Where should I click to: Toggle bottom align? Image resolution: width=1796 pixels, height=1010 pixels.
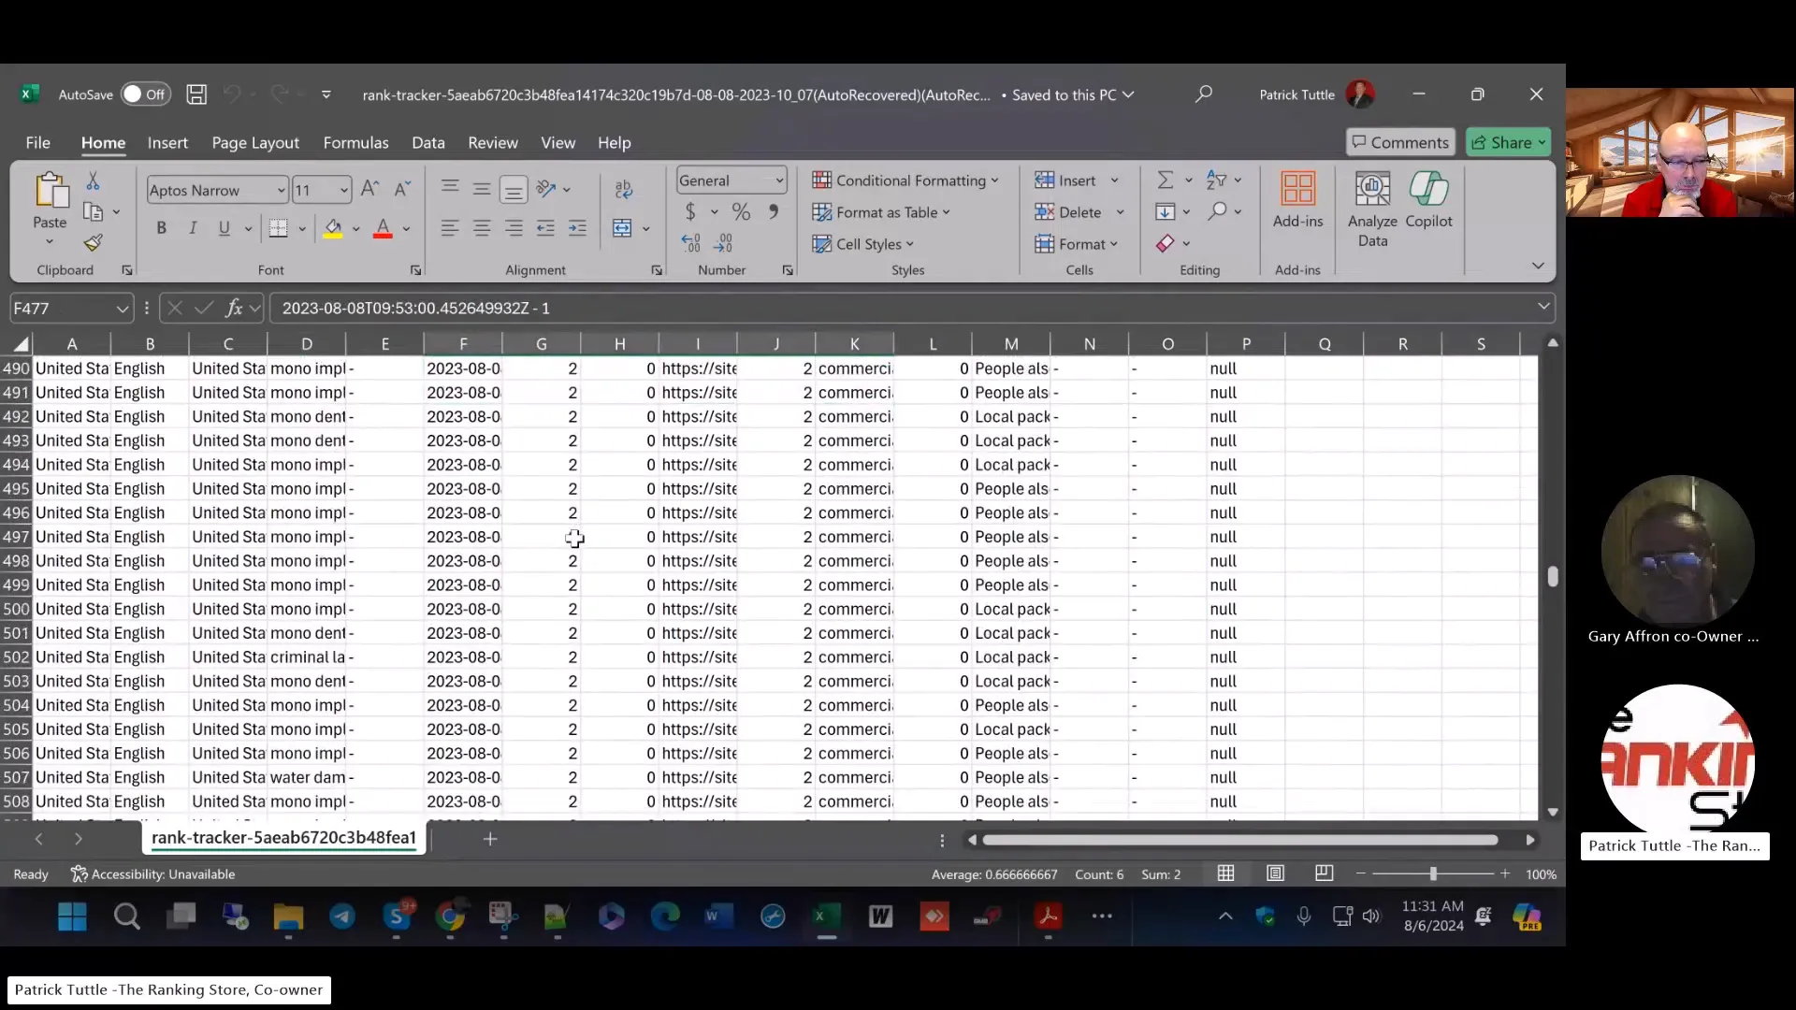pyautogui.click(x=514, y=190)
